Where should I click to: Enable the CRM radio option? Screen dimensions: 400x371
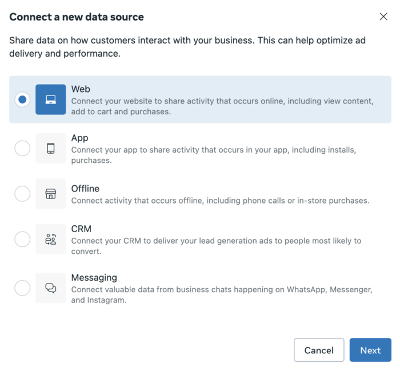click(x=22, y=239)
